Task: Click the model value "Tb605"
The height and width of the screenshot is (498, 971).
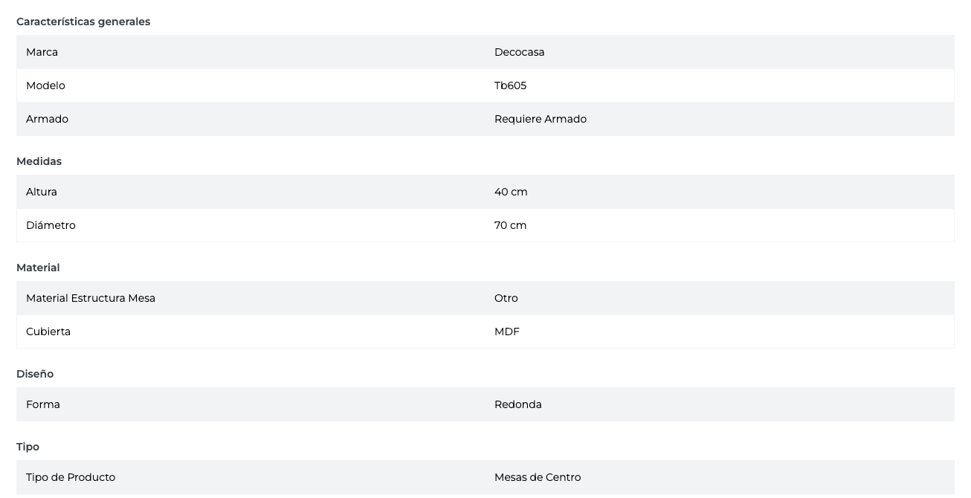Action: (510, 85)
